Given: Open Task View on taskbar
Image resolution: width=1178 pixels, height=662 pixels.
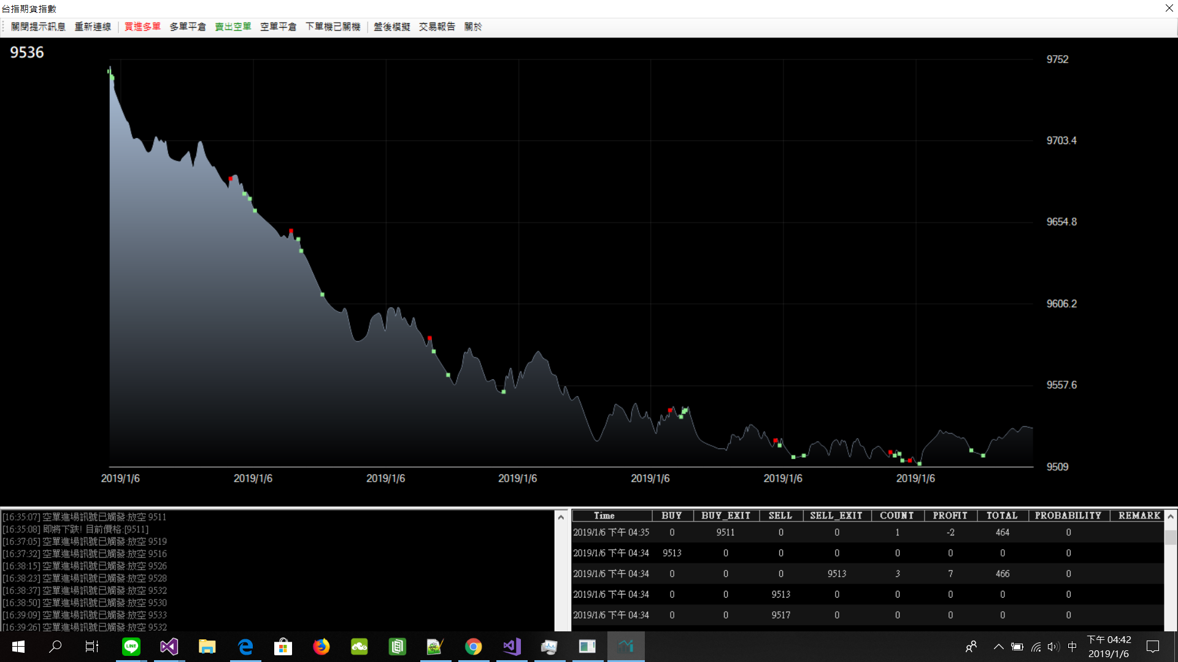Looking at the screenshot, I should click(92, 647).
